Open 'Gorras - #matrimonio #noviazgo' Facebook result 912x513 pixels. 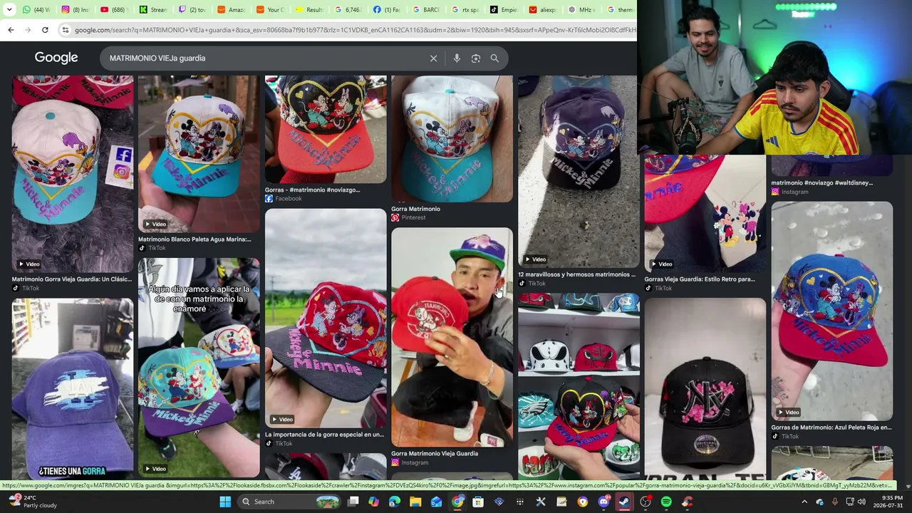pyautogui.click(x=313, y=190)
